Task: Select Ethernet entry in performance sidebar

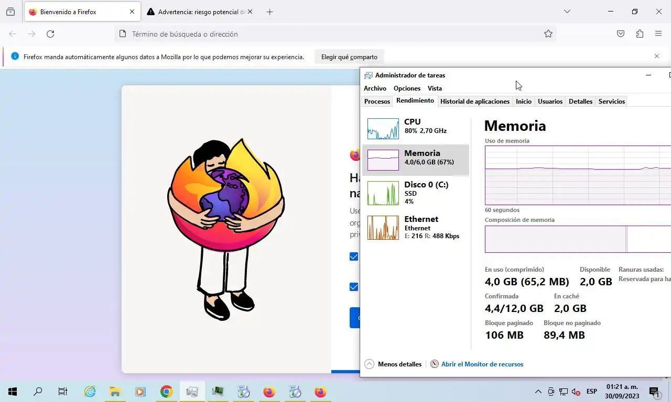Action: [x=415, y=227]
